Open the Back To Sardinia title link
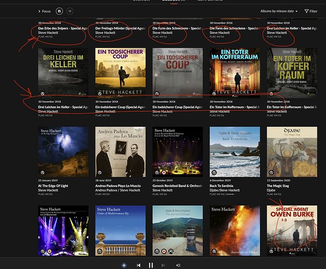This screenshot has height=269, width=326. (221, 186)
